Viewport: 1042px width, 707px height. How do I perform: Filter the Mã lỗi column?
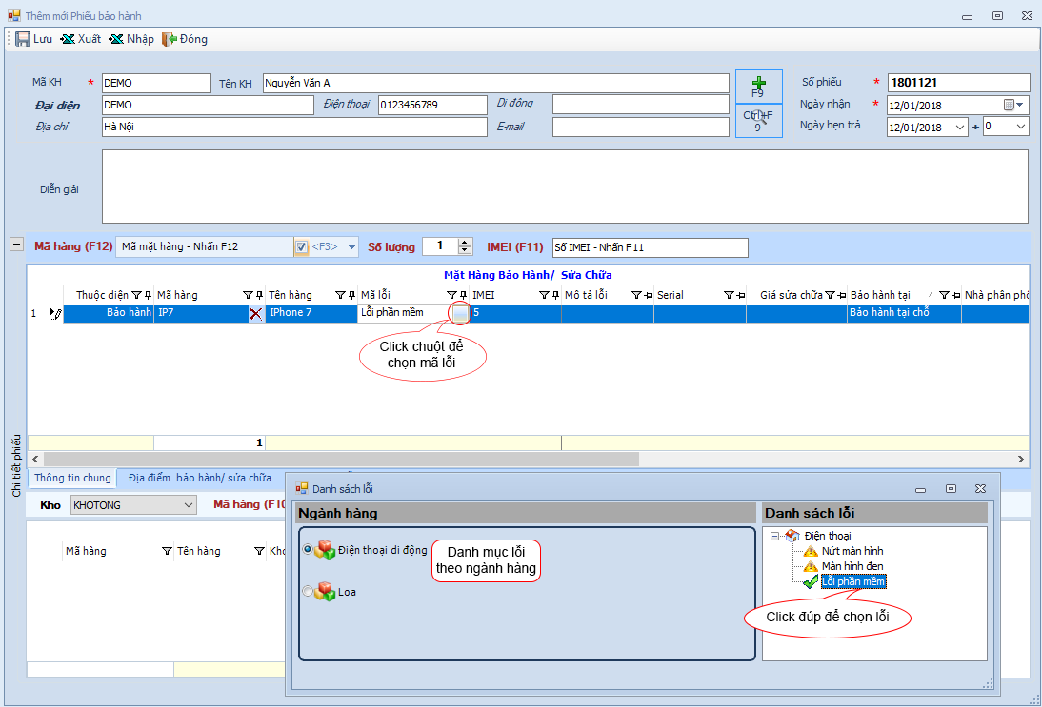(451, 295)
